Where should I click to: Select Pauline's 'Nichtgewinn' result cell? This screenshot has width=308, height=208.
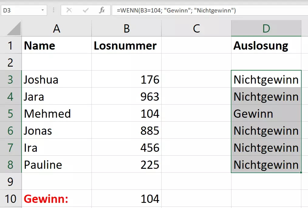(266, 164)
